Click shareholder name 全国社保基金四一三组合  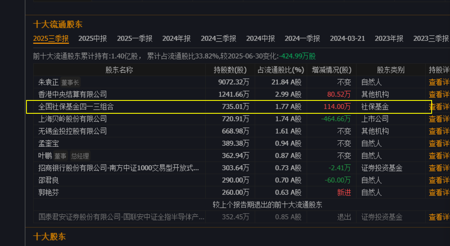pos(76,107)
